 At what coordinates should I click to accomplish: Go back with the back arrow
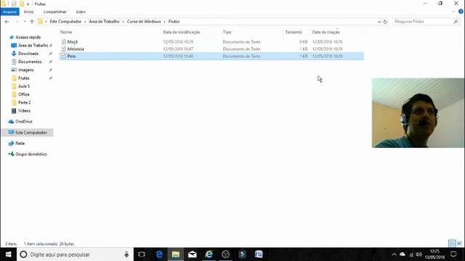point(7,22)
